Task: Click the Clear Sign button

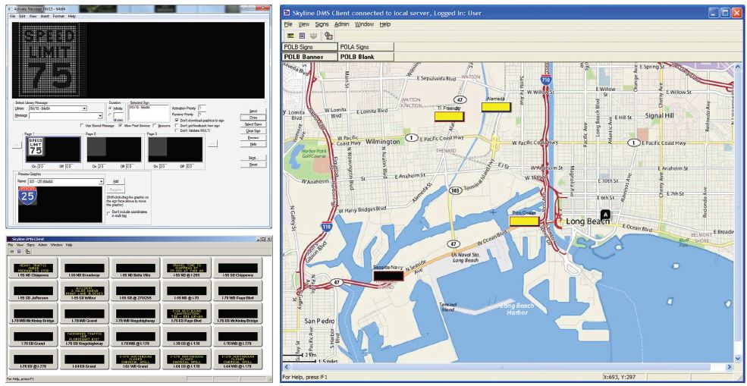Action: pyautogui.click(x=253, y=131)
